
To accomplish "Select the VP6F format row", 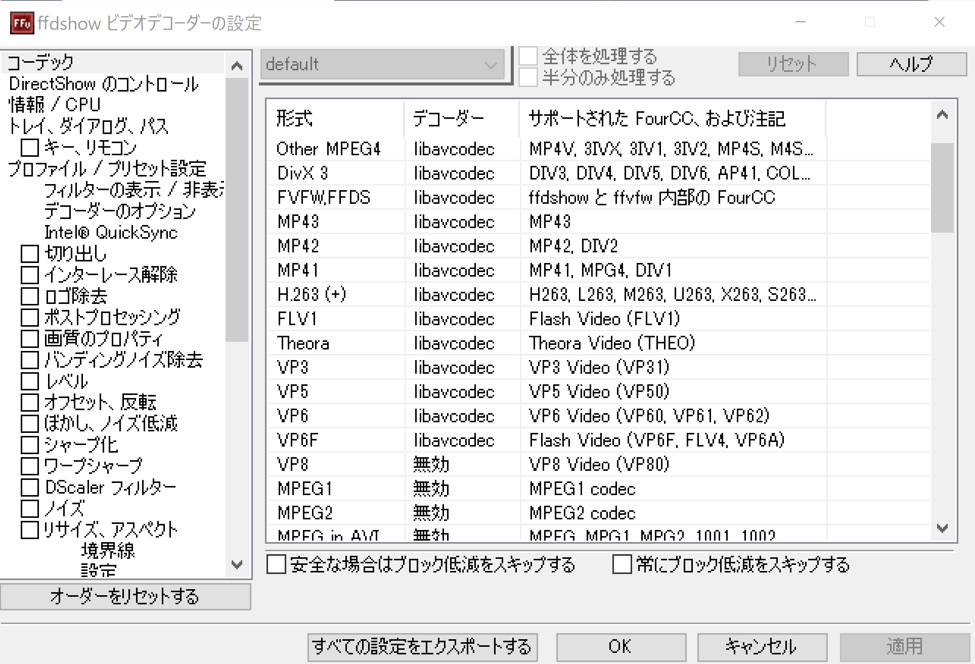I will coord(598,440).
